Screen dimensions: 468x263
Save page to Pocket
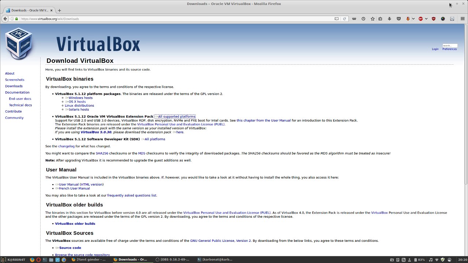[399, 19]
